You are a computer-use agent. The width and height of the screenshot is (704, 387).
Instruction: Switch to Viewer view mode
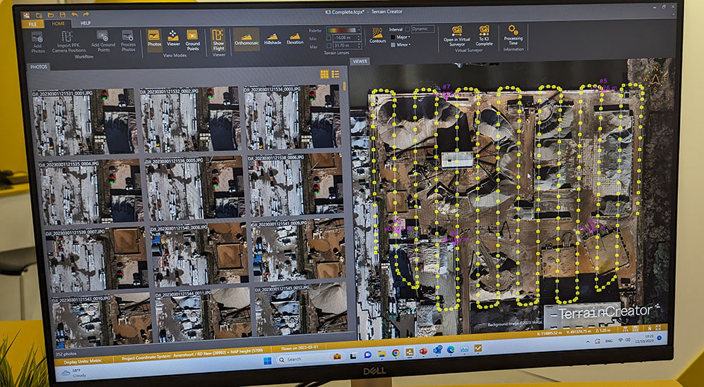[173, 38]
